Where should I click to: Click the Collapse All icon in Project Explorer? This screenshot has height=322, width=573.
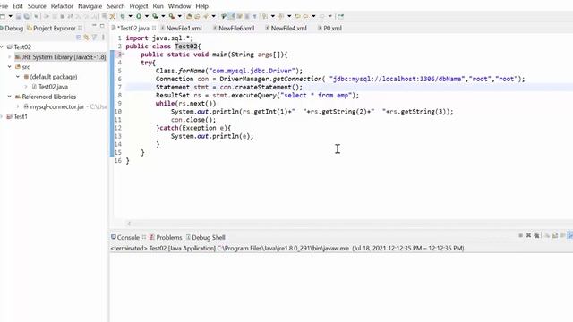78,38
